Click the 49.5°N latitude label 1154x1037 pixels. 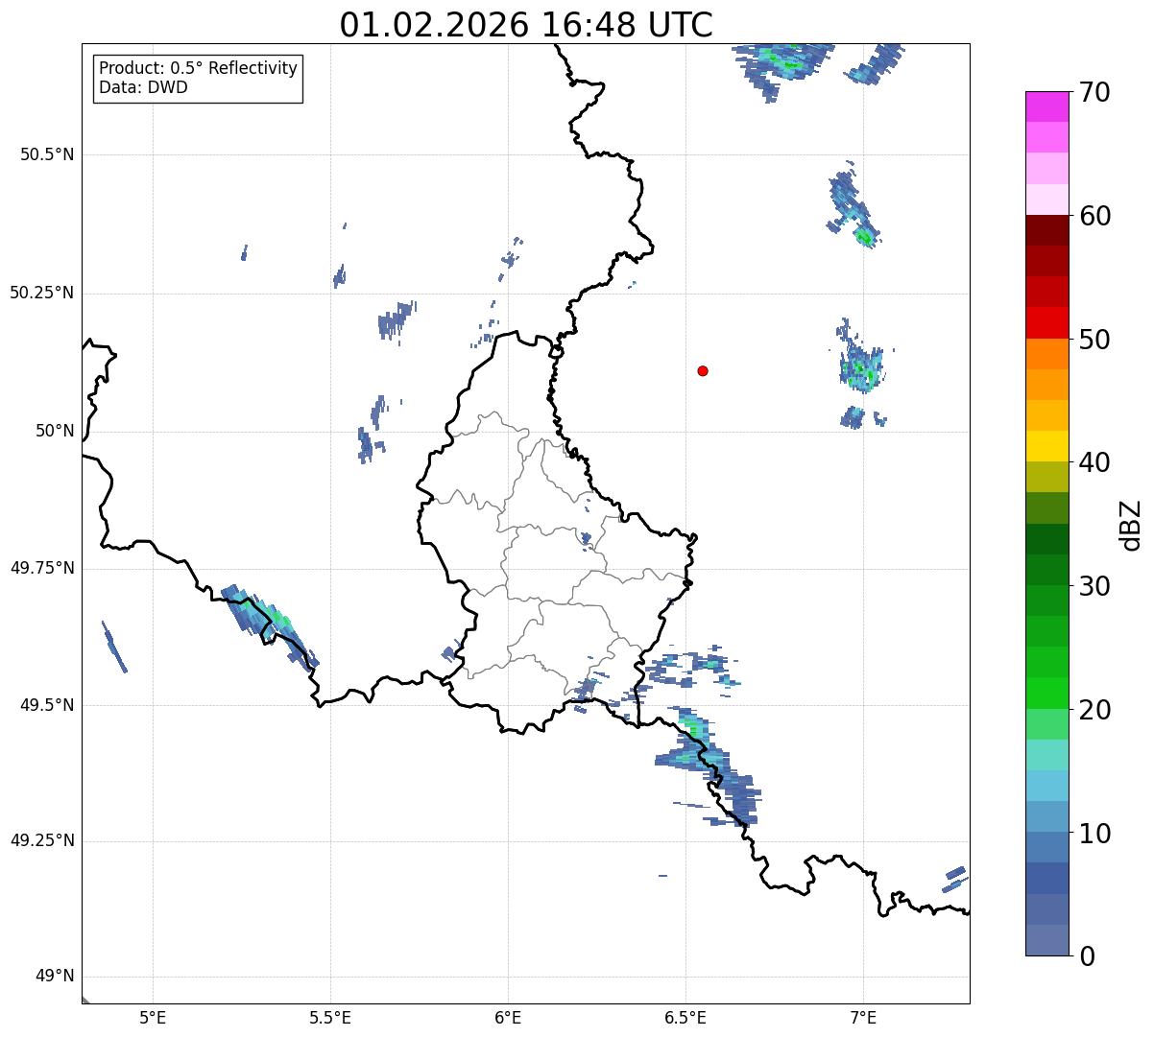[x=47, y=705]
